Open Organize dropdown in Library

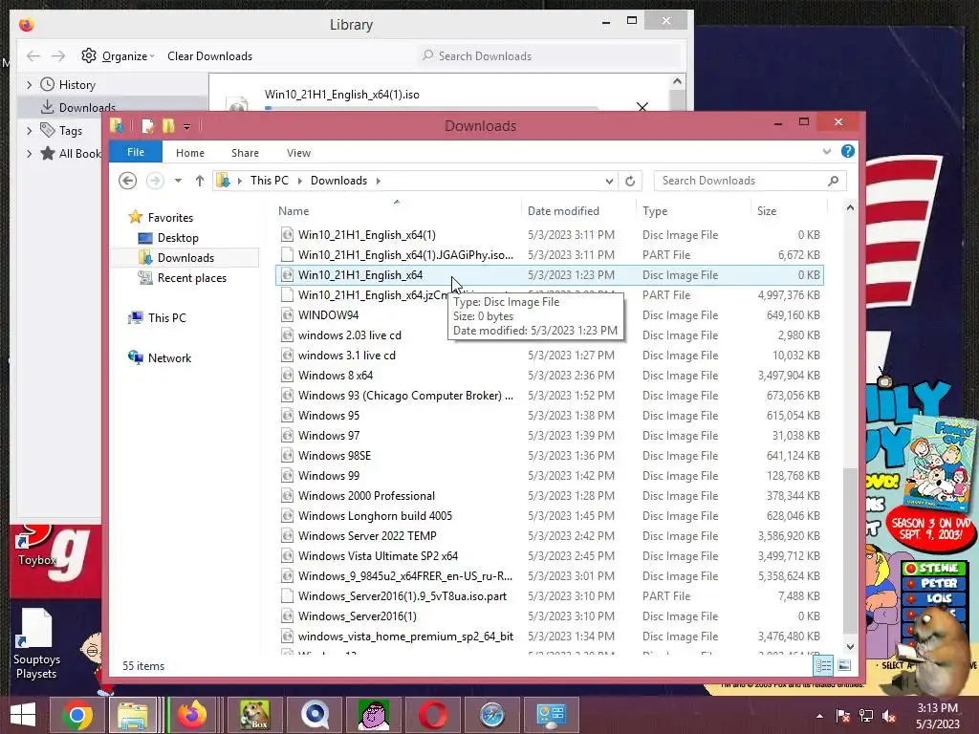[118, 56]
